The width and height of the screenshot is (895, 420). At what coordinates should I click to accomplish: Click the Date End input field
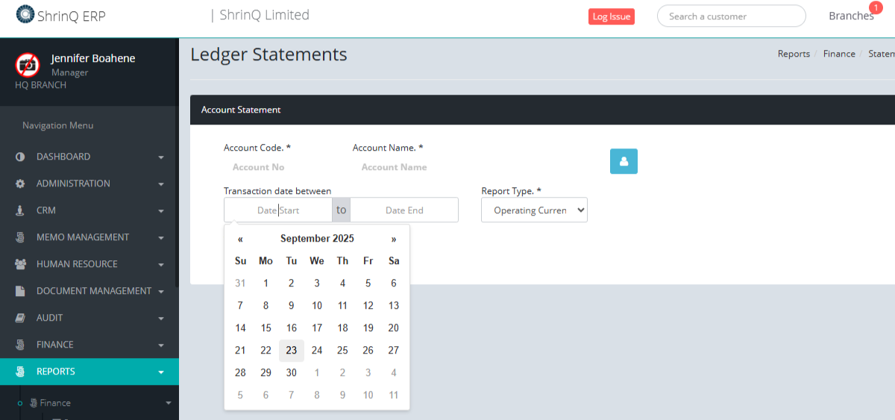click(404, 210)
